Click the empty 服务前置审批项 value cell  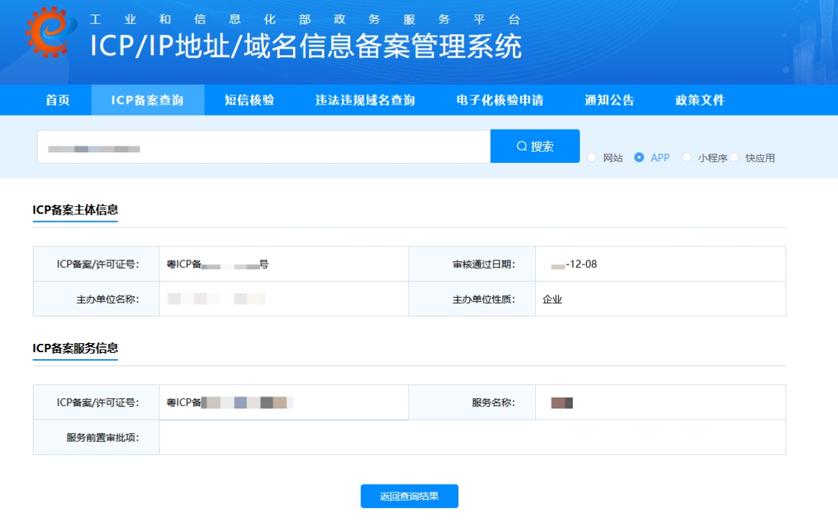click(472, 438)
